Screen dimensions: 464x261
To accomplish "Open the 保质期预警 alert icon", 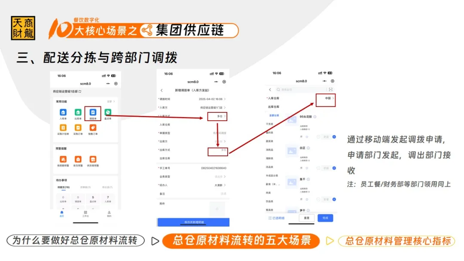I will (63, 159).
